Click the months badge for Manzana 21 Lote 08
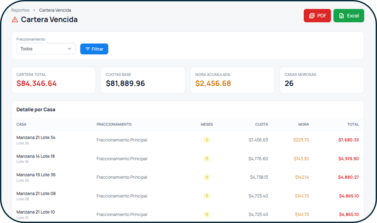The width and height of the screenshot is (377, 223). pos(207,196)
